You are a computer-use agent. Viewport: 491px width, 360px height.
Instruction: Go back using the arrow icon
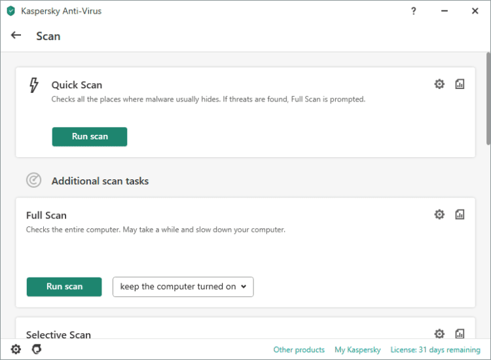click(x=16, y=35)
